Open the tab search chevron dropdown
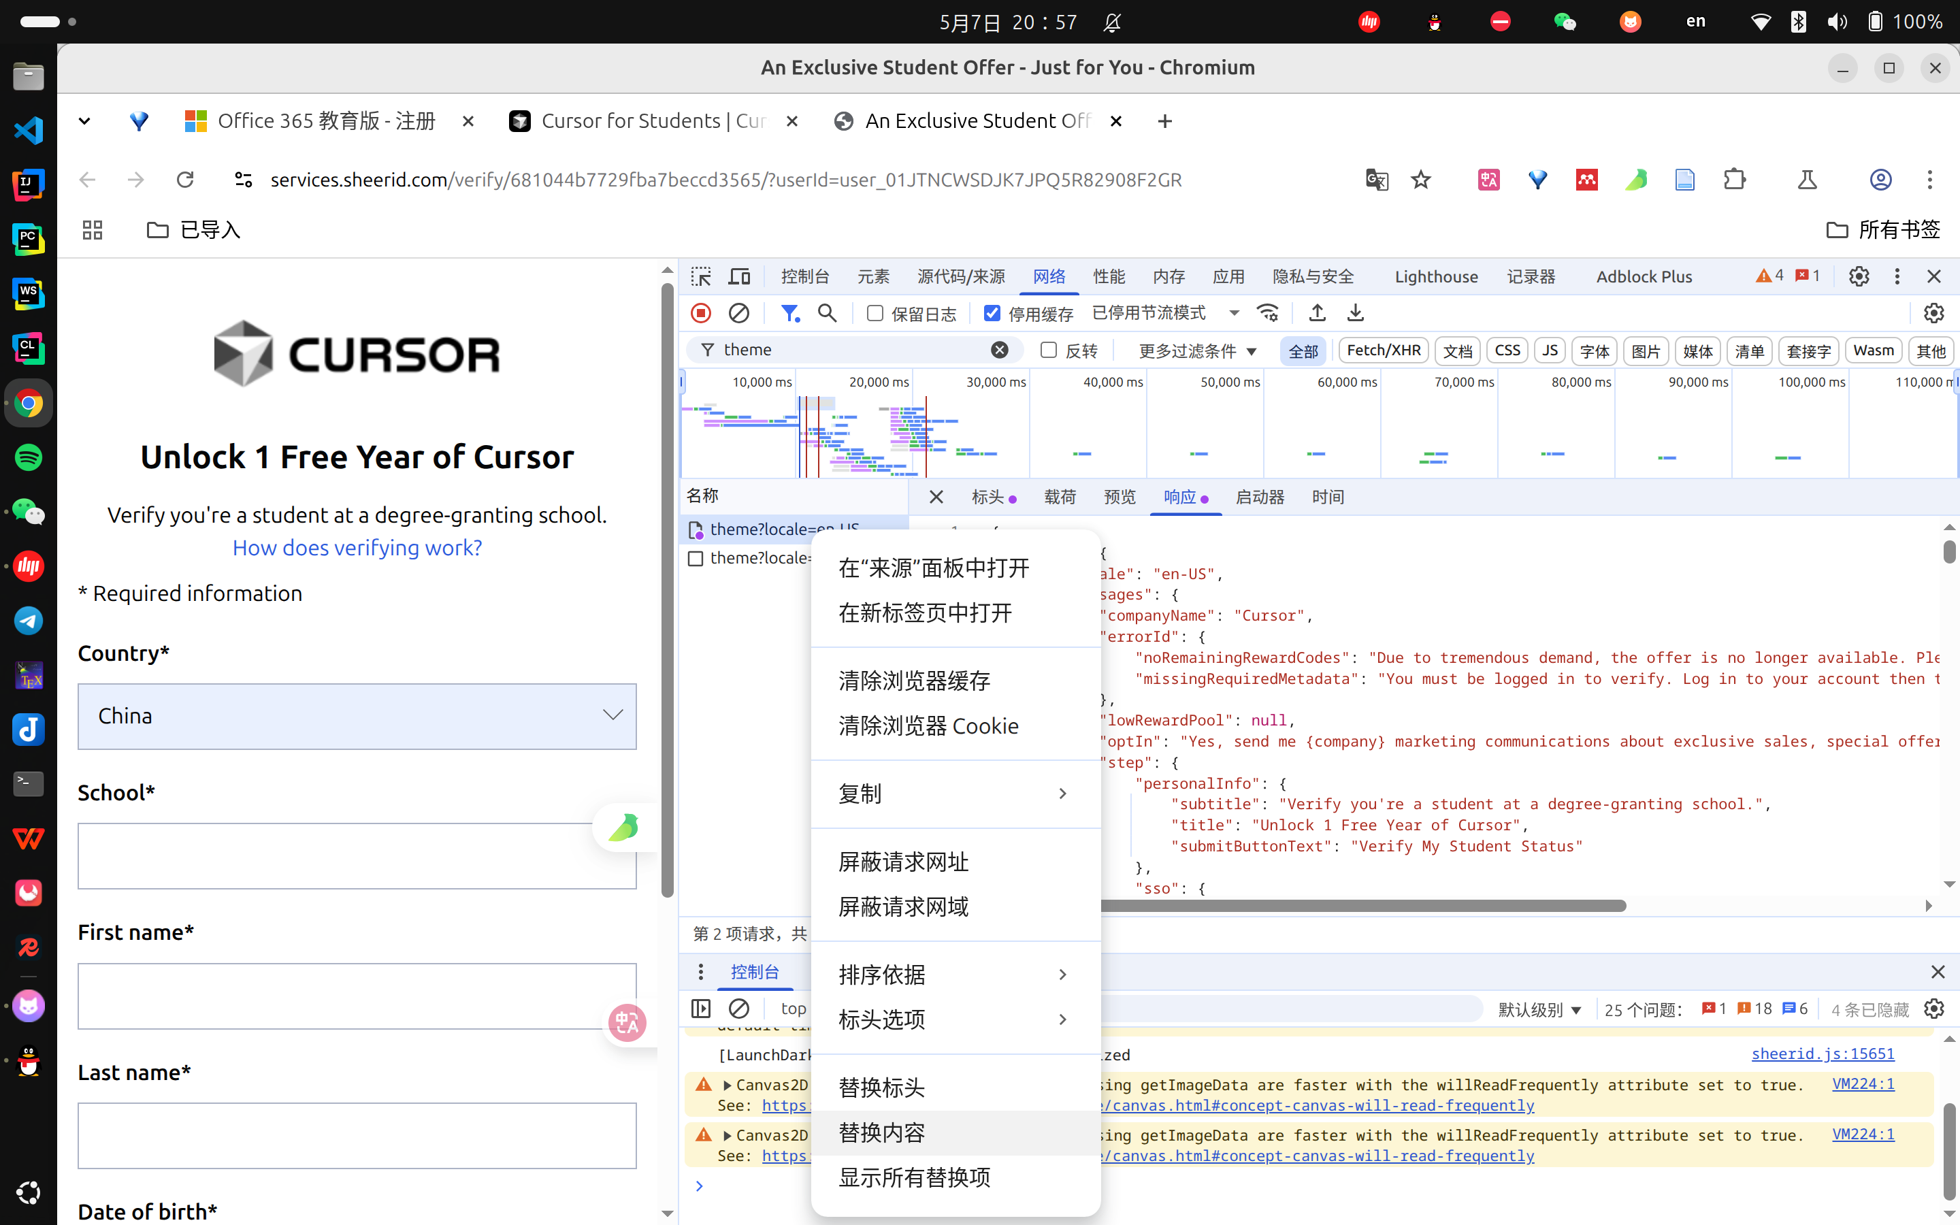This screenshot has width=1960, height=1225. [x=84, y=122]
